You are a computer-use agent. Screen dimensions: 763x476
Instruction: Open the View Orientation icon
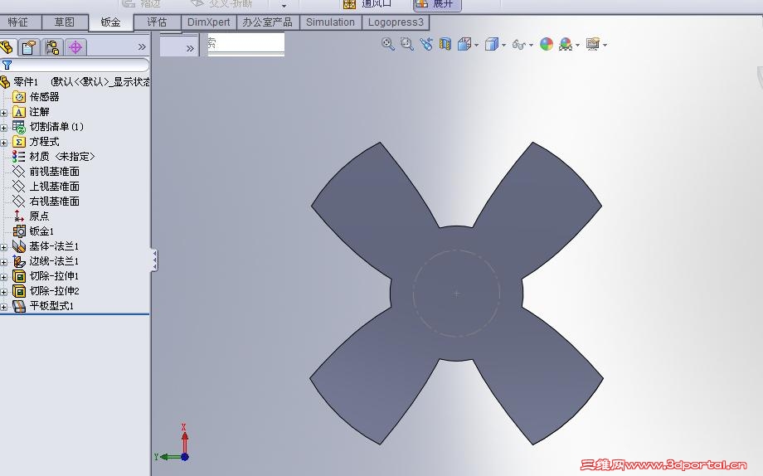coord(464,44)
